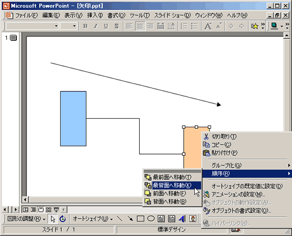
Task: Click the promote left arrow icon
Action: point(231,26)
